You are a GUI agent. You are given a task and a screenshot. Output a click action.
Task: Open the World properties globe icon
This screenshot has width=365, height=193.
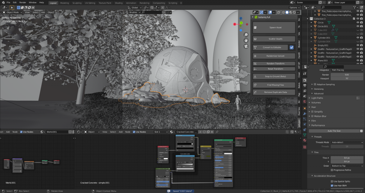pyautogui.click(x=305, y=101)
